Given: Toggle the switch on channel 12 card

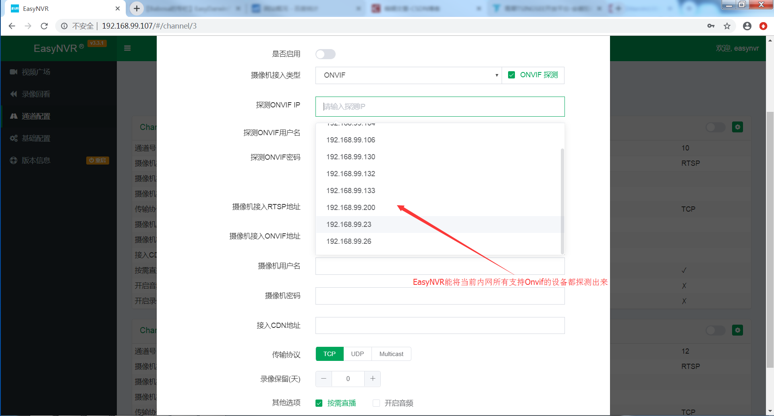Looking at the screenshot, I should click(x=716, y=330).
